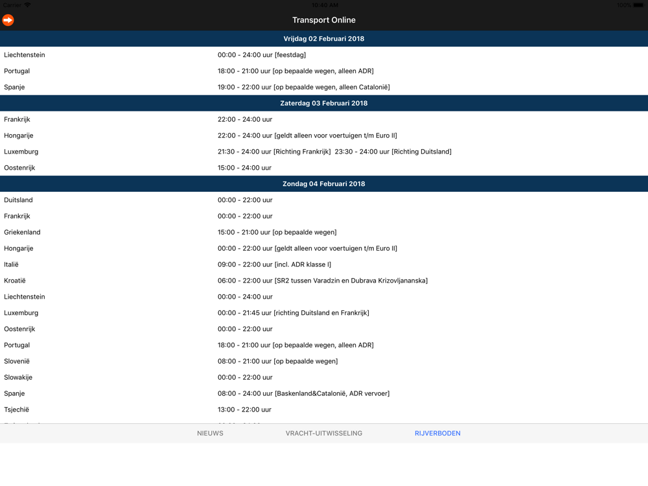Select the Kroatië SR2 Varadzin row
The height and width of the screenshot is (486, 648).
click(x=324, y=280)
